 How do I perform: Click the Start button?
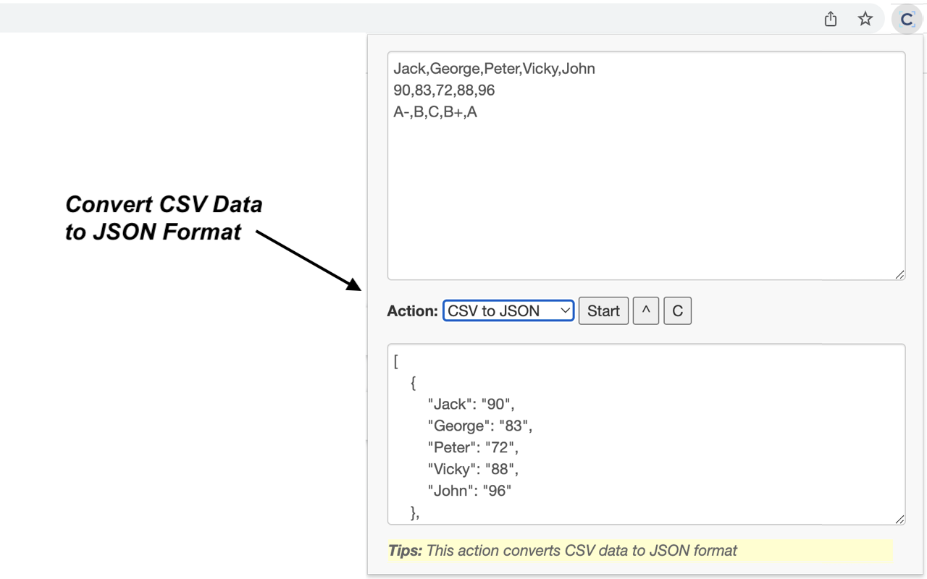pyautogui.click(x=603, y=310)
